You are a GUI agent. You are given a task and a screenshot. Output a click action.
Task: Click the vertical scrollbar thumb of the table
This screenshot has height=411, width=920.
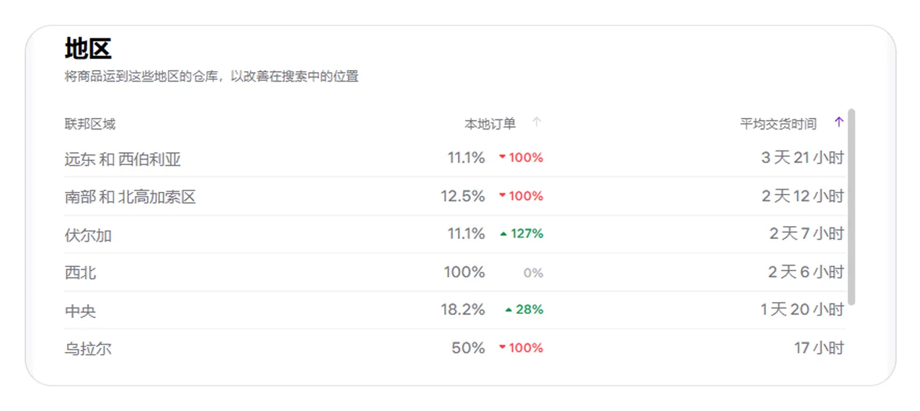click(x=852, y=207)
